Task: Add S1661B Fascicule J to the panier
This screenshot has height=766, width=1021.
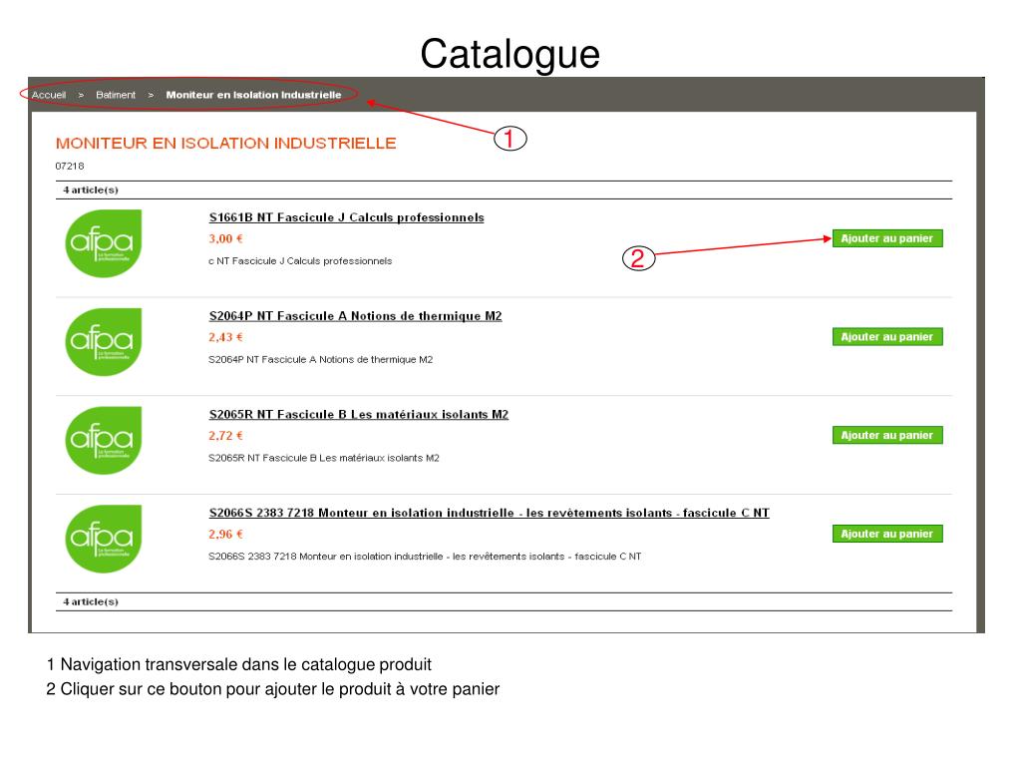Action: coord(886,238)
